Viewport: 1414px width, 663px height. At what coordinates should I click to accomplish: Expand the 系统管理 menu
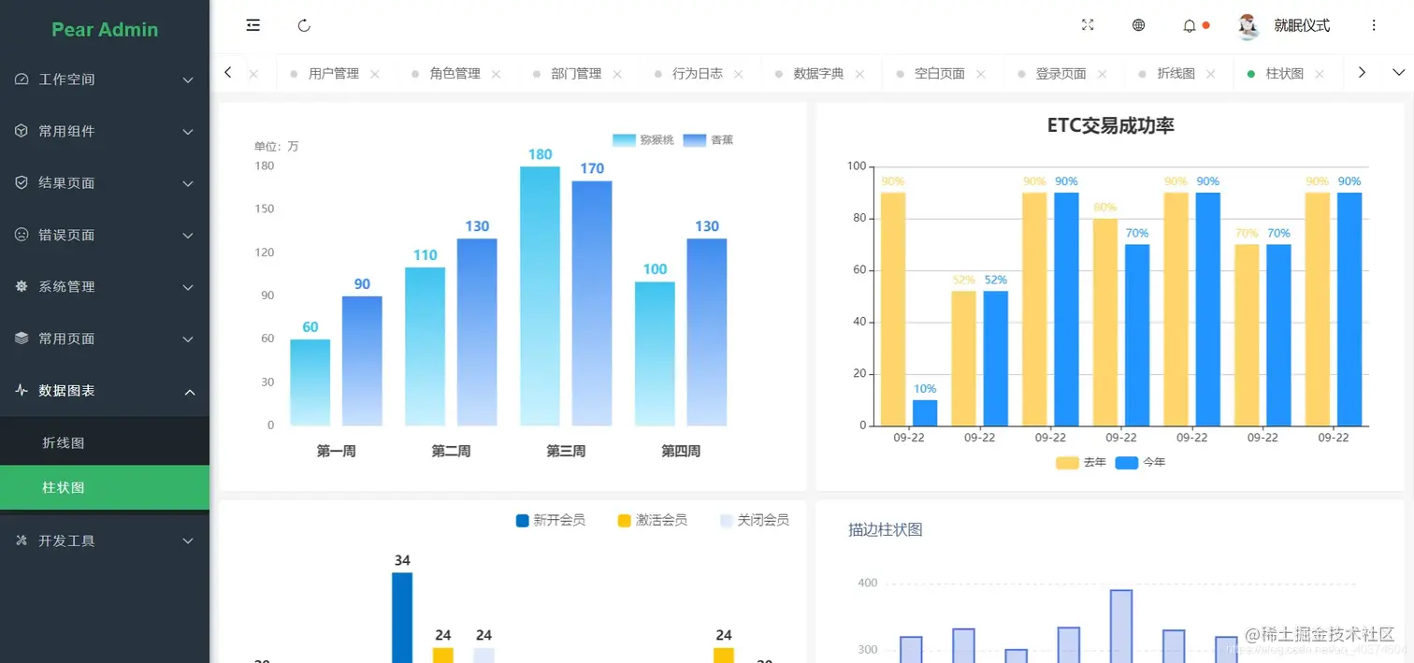pyautogui.click(x=188, y=287)
